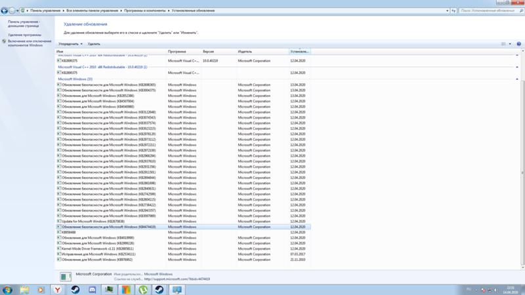Click the Удалить toolbar button
This screenshot has width=525, height=295.
pos(94,44)
